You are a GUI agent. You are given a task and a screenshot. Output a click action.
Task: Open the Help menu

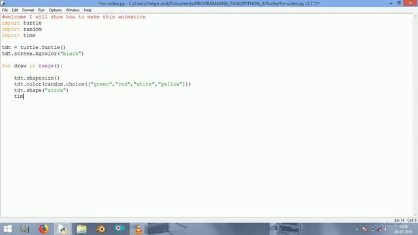pyautogui.click(x=88, y=10)
